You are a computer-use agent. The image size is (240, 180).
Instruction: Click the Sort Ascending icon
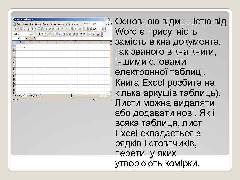pyautogui.click(x=80, y=29)
